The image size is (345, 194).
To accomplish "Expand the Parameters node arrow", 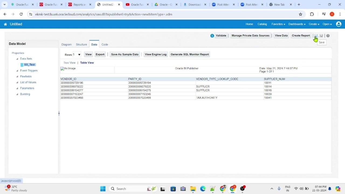I will [17, 88].
